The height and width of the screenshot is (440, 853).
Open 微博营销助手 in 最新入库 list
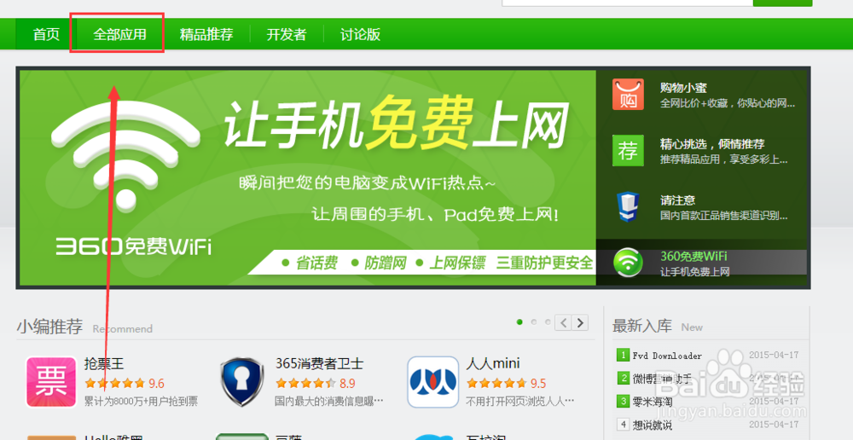click(662, 379)
